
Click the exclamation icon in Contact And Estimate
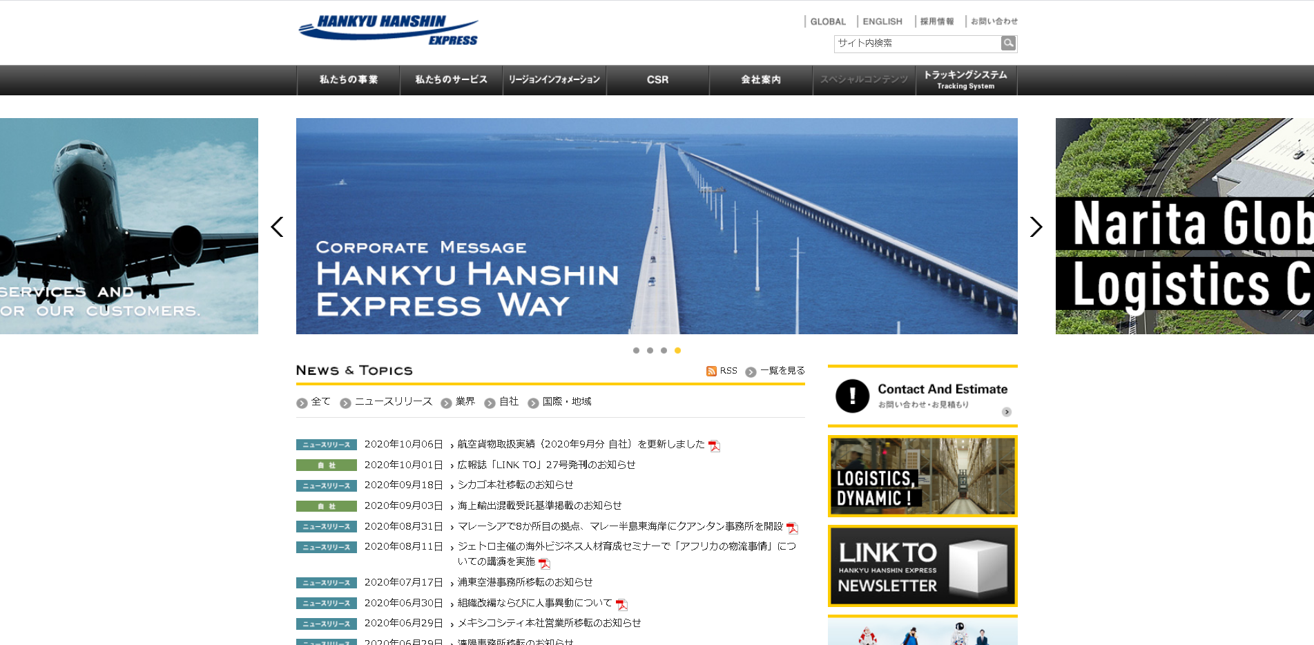coord(852,396)
